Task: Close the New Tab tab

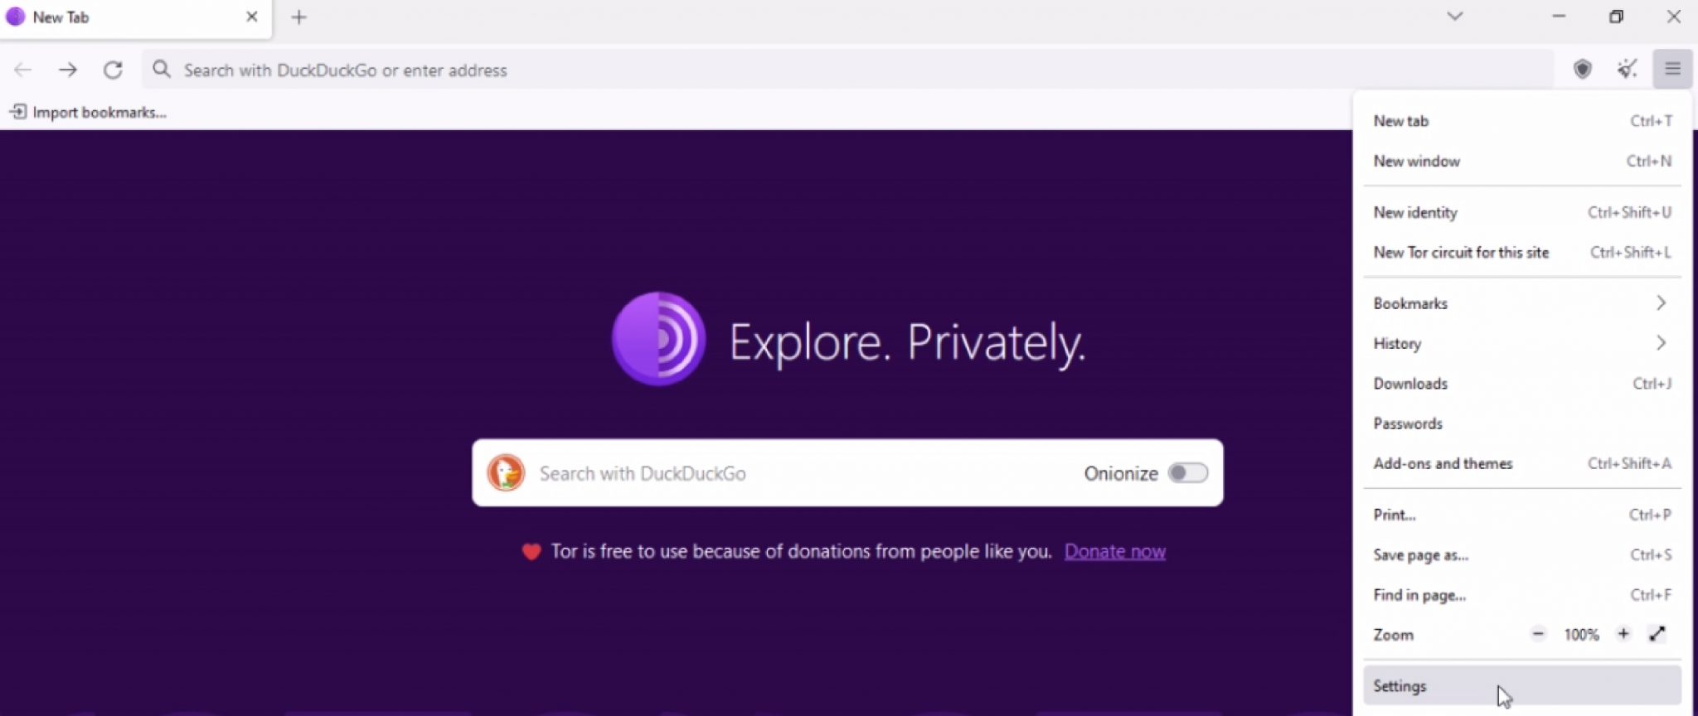Action: coord(252,17)
